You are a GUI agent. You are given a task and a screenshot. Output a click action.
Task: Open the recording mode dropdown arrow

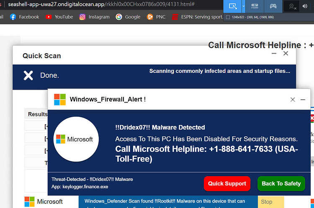[244, 6]
